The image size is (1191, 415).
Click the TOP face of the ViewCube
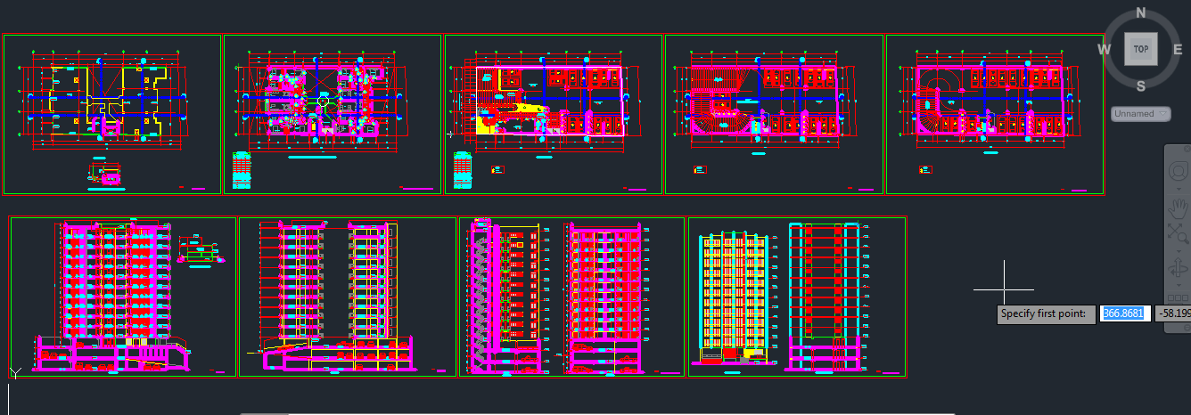(1140, 49)
